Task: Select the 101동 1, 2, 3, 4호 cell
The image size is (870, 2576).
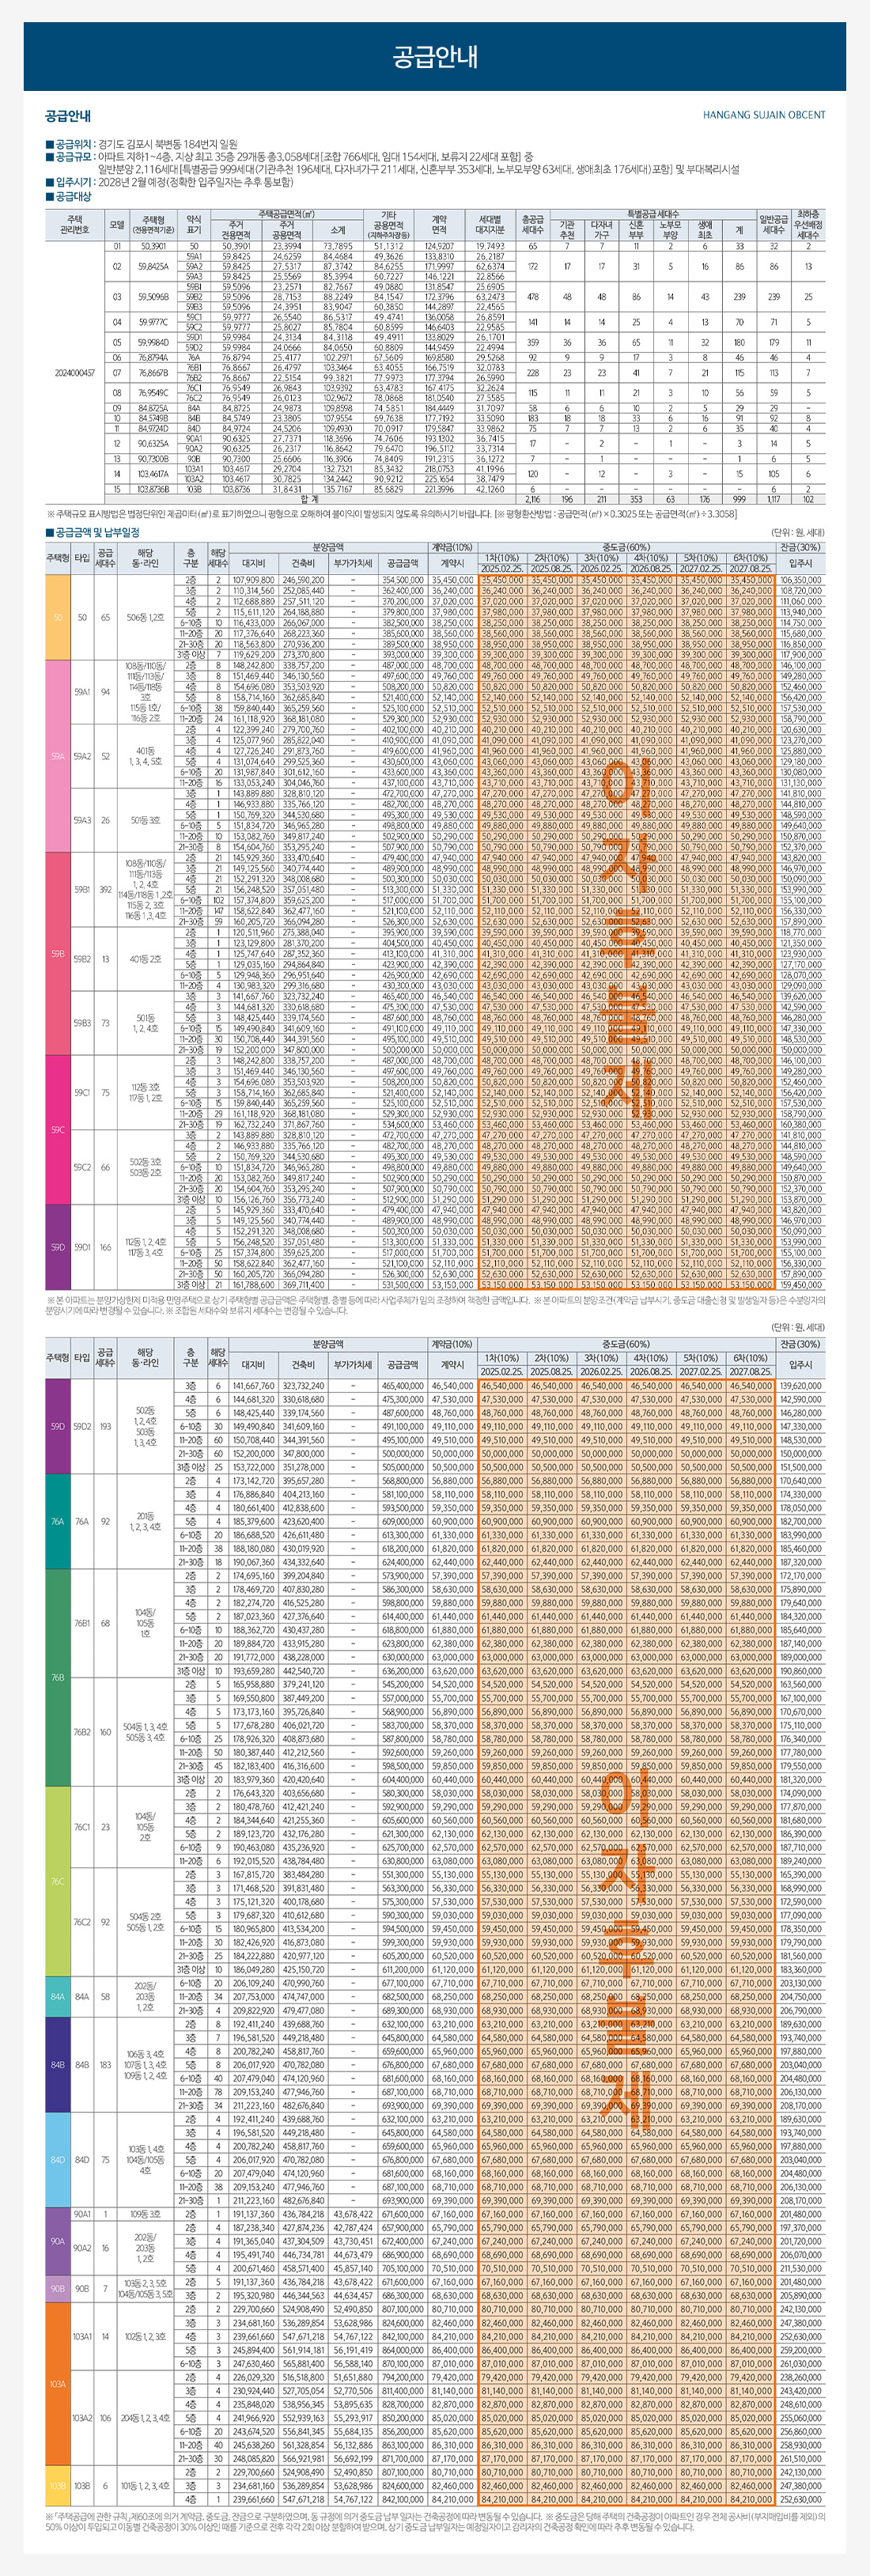Action: click(x=145, y=2484)
